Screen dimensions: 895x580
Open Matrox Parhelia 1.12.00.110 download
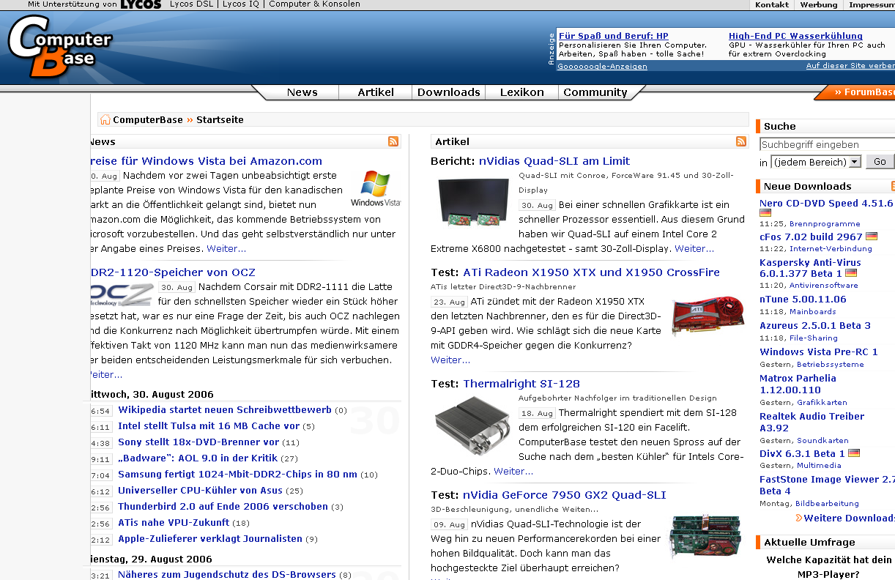(x=798, y=384)
